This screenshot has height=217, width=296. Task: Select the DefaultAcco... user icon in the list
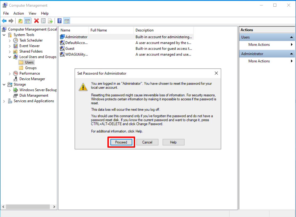[x=62, y=43]
